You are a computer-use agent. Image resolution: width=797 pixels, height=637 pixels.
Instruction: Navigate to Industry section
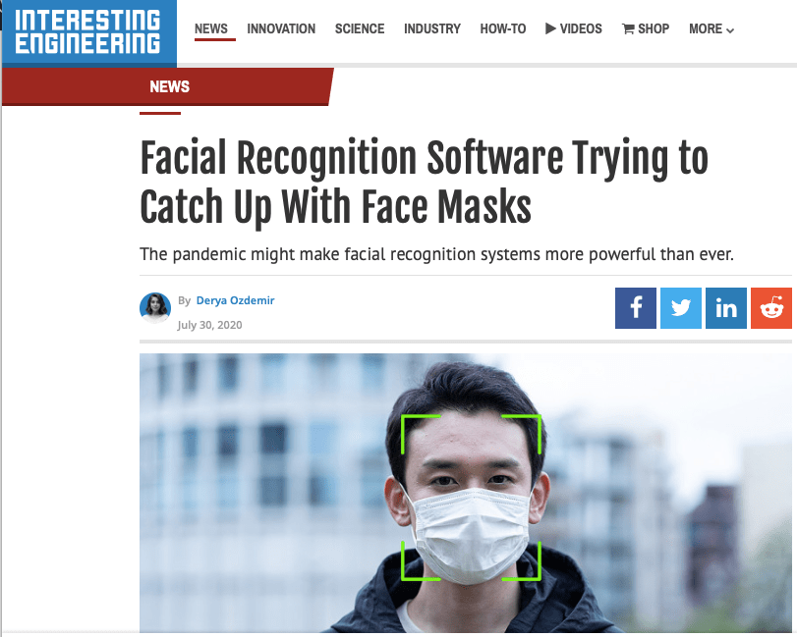[x=432, y=28]
